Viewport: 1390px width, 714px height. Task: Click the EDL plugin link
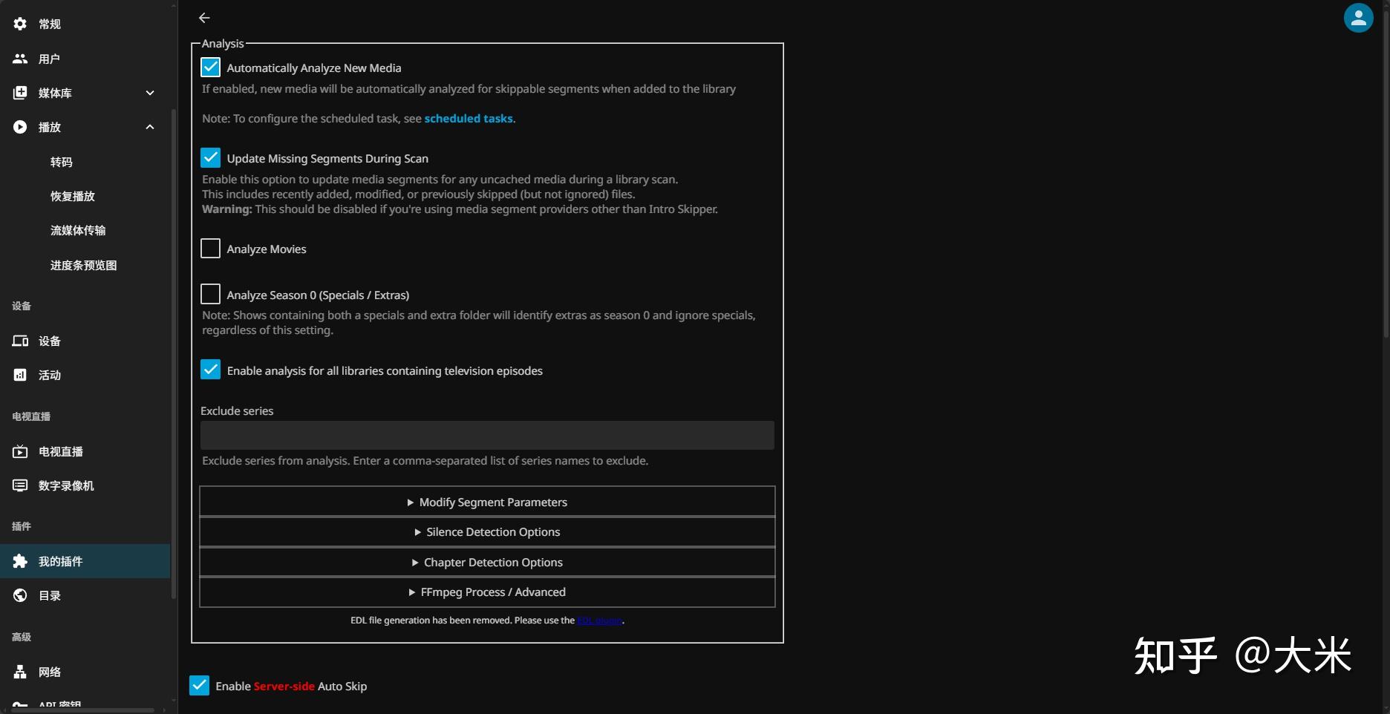(599, 620)
